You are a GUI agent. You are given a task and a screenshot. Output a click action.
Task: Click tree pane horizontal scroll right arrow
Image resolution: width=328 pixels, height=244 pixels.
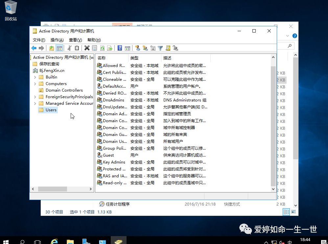pos(91,189)
